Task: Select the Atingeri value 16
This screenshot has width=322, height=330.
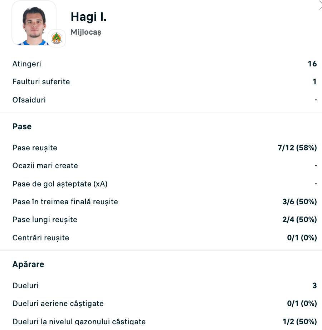Action: click(x=313, y=64)
